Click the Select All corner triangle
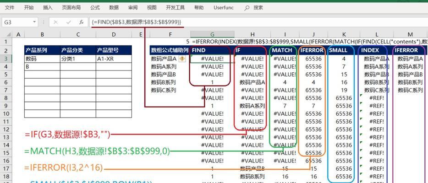The height and width of the screenshot is (183, 428). [x=8, y=35]
